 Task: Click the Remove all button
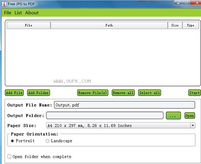pos(123,93)
